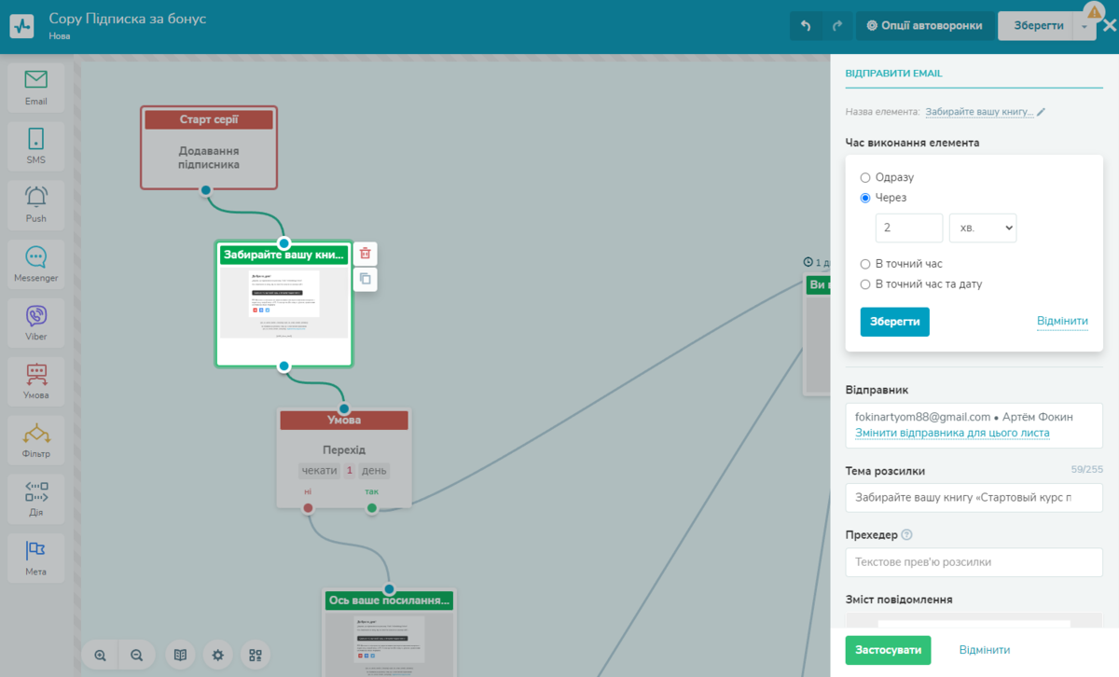
Task: Add a Мета (goal) element
Action: click(x=36, y=558)
